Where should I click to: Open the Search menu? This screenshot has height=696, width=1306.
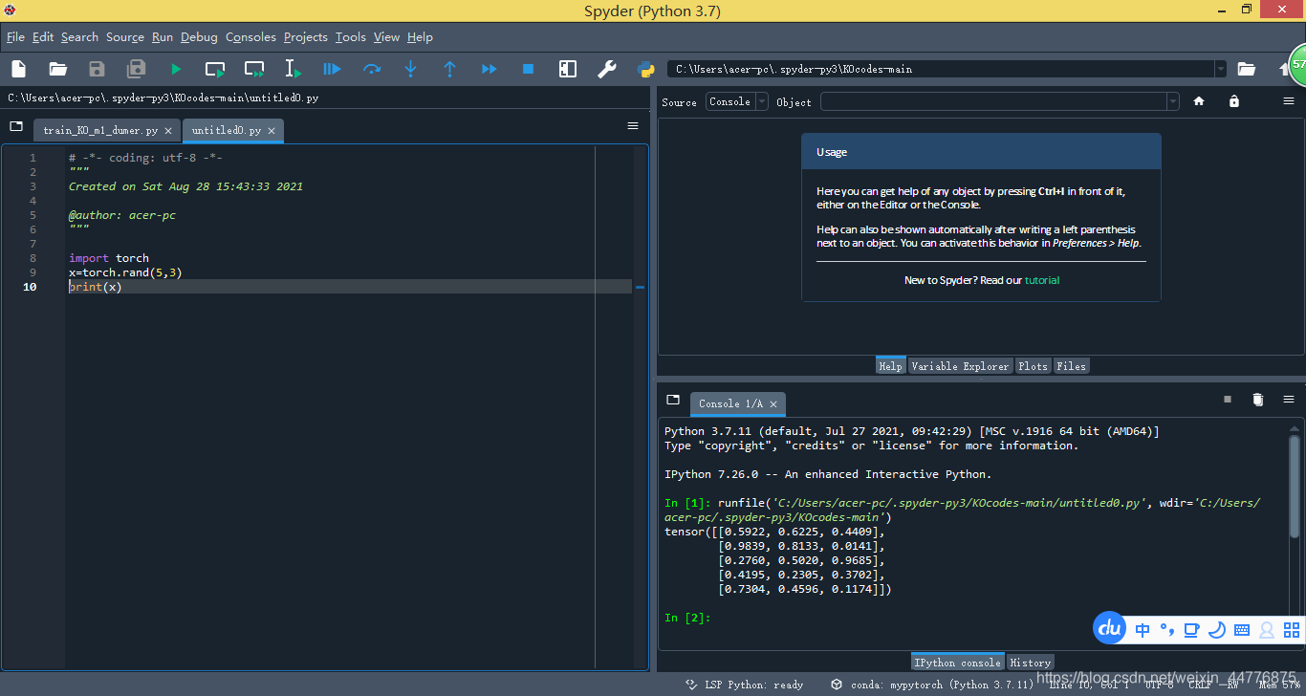point(79,37)
